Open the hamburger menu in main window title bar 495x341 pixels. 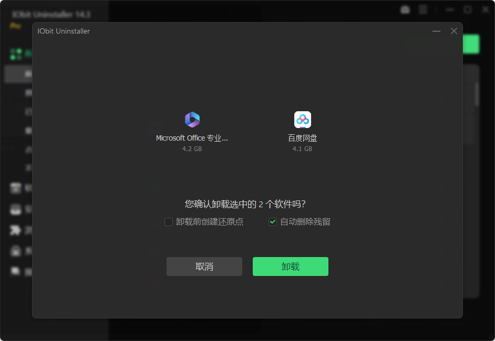click(x=422, y=10)
